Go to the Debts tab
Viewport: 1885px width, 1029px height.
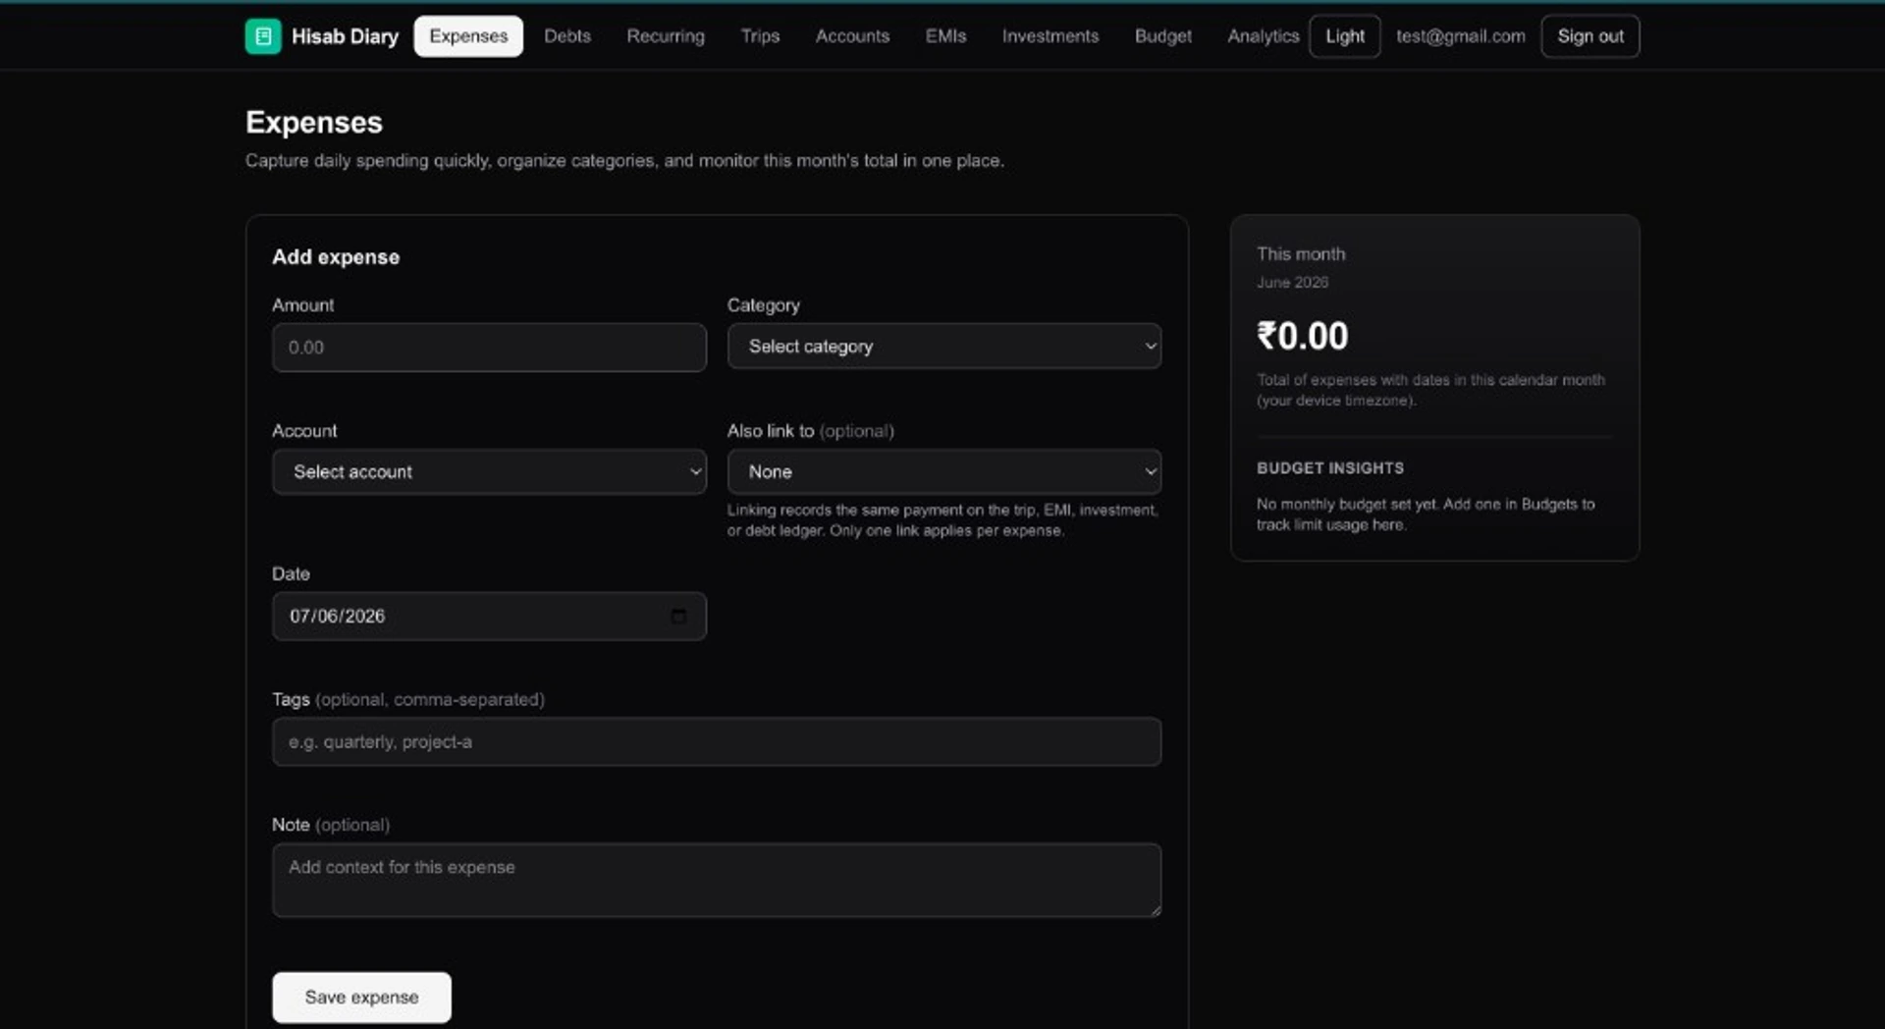coord(567,36)
